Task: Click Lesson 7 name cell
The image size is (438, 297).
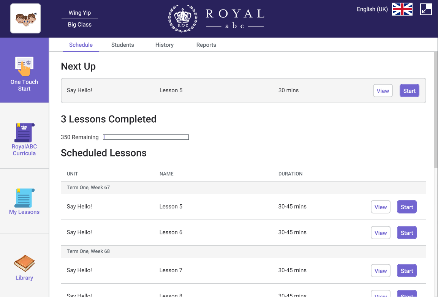Action: pyautogui.click(x=171, y=270)
